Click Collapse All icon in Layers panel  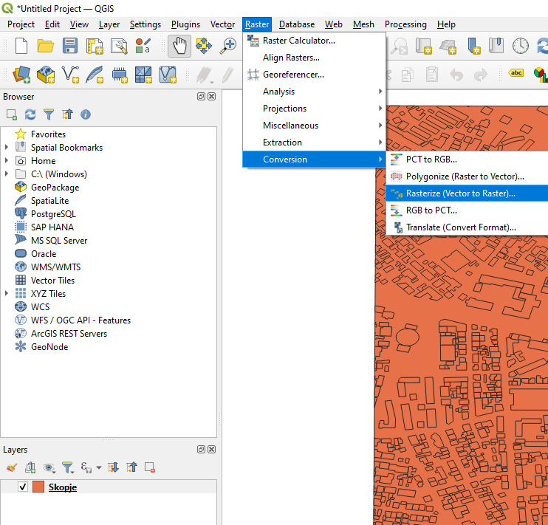[131, 467]
